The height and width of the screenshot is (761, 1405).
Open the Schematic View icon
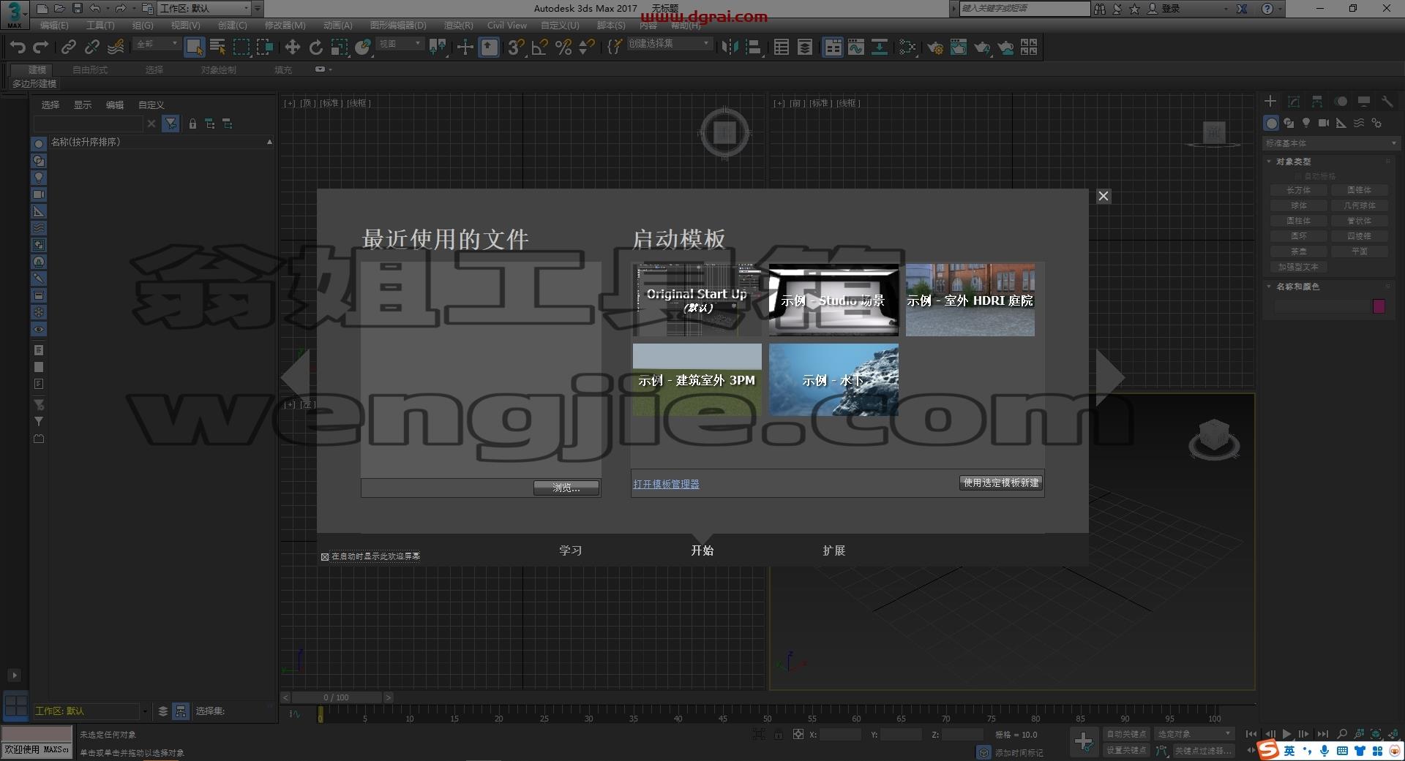(880, 48)
